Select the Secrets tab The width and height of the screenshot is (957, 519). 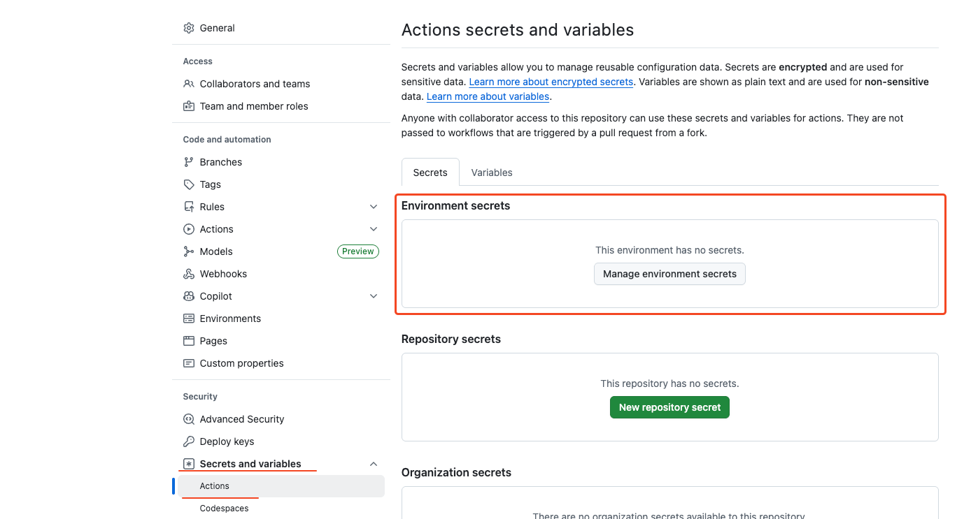pos(430,173)
